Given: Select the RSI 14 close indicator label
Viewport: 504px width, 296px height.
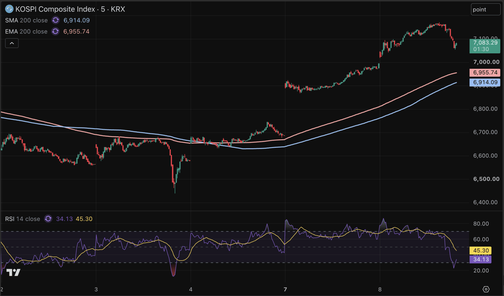Looking at the screenshot, I should click(23, 219).
